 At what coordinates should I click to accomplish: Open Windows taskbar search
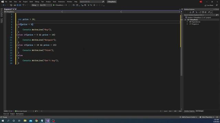pyautogui.click(x=8, y=121)
